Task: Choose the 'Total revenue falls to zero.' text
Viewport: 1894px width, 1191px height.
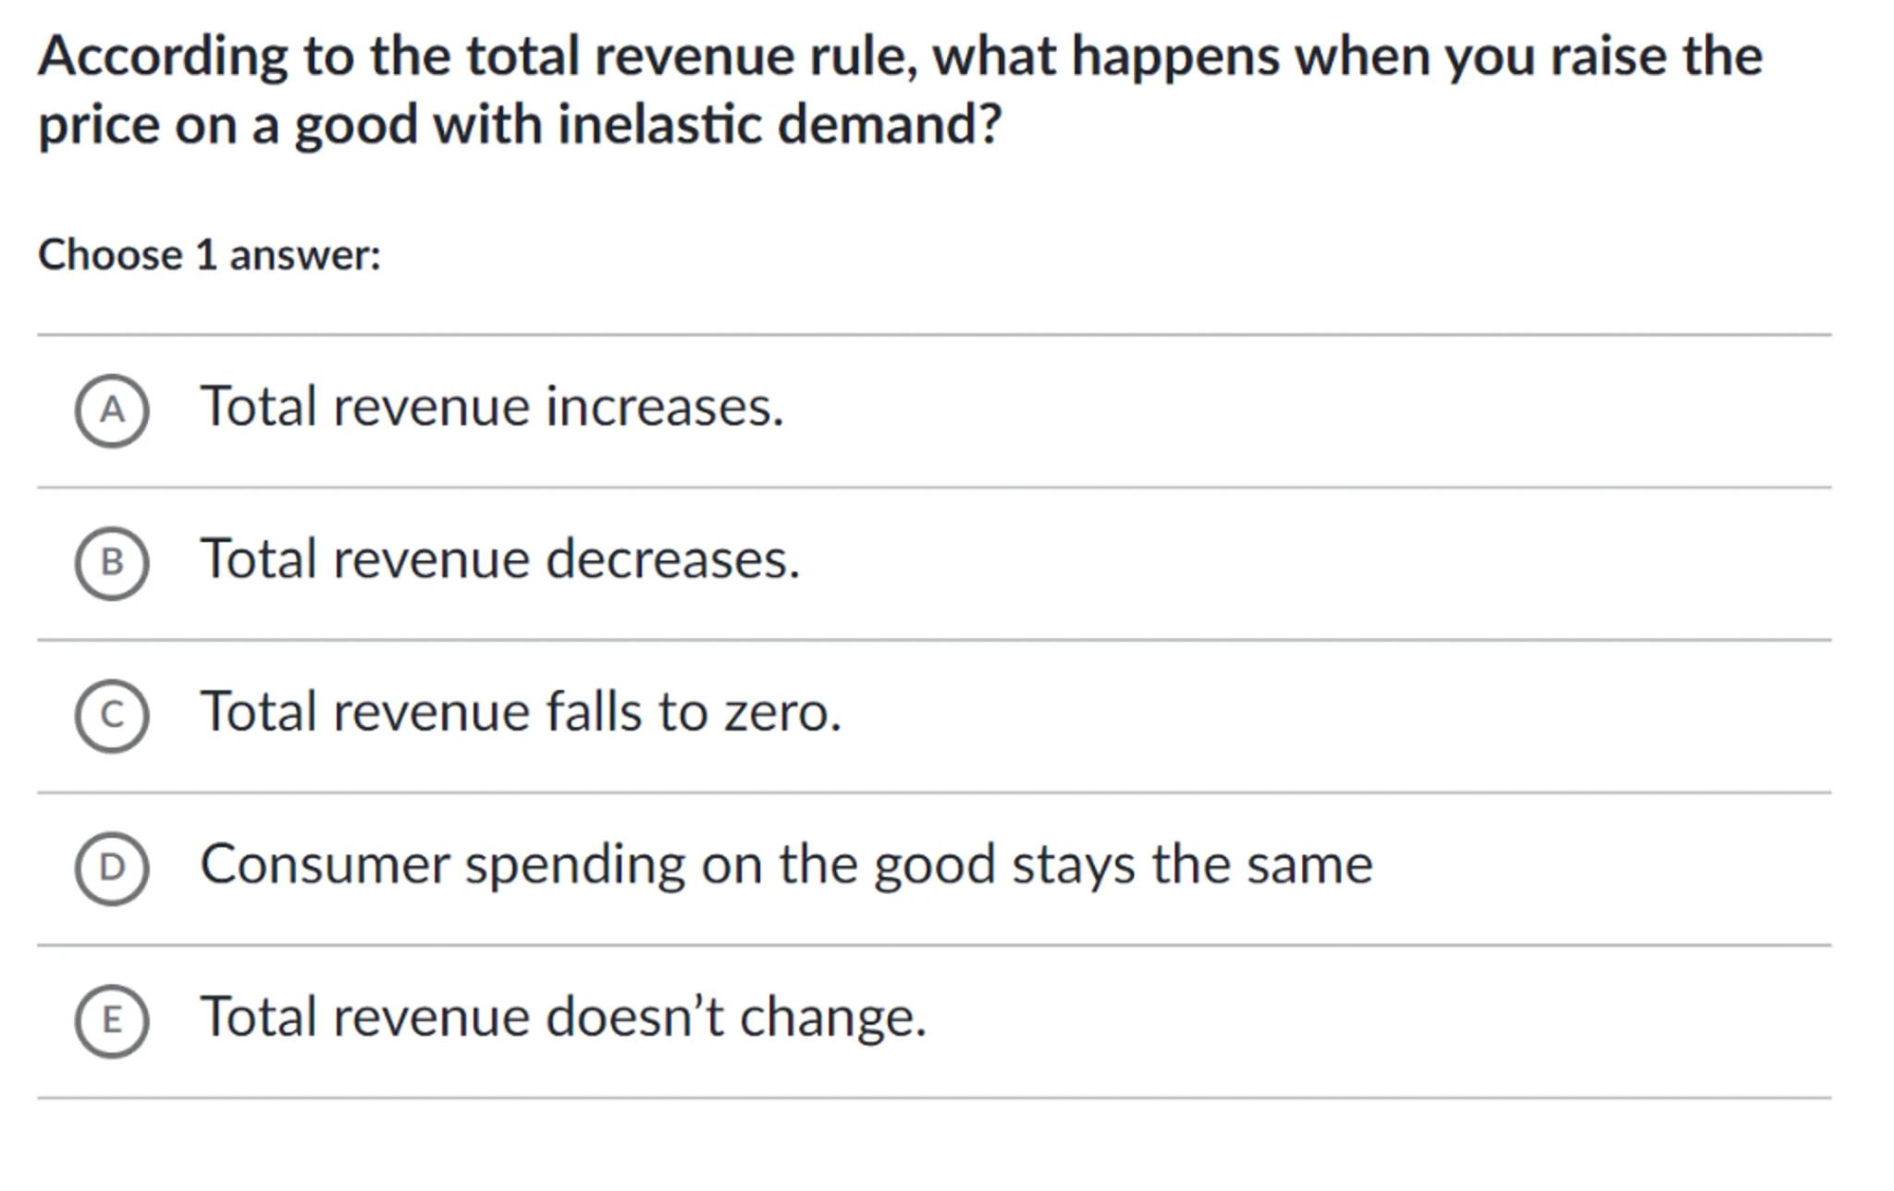Action: (x=521, y=712)
